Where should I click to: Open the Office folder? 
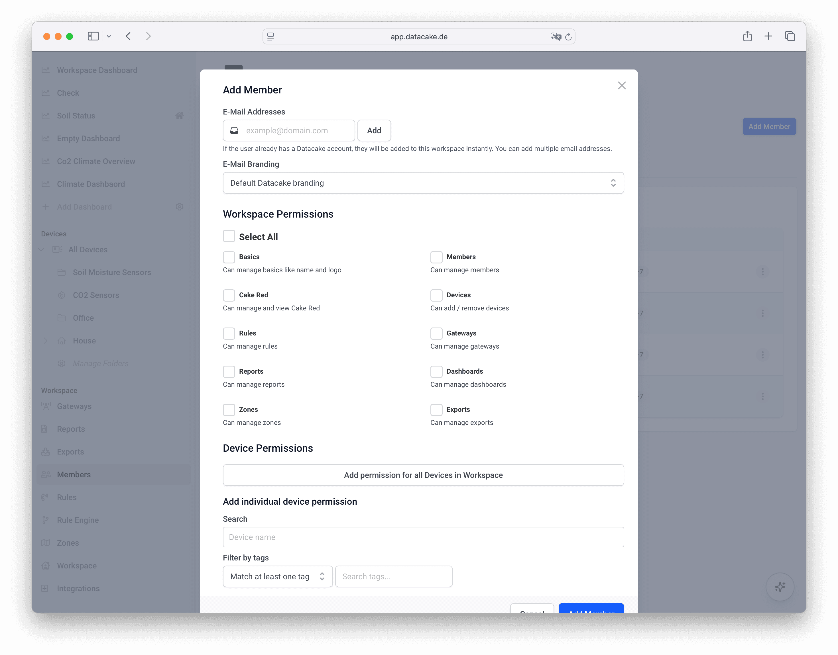83,318
